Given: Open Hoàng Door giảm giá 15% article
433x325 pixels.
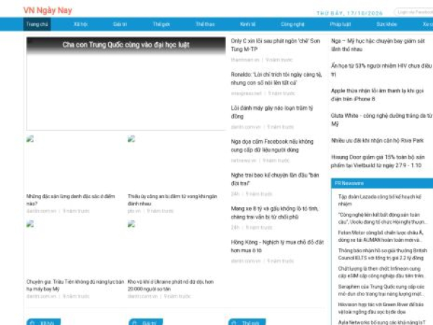Looking at the screenshot, I should point(378,161).
